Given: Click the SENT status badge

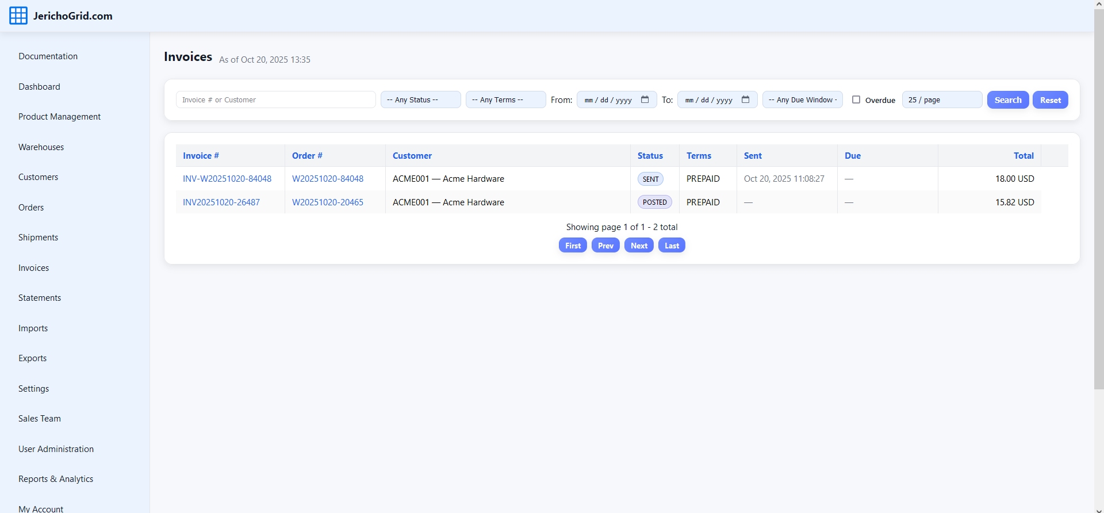Looking at the screenshot, I should [x=650, y=179].
